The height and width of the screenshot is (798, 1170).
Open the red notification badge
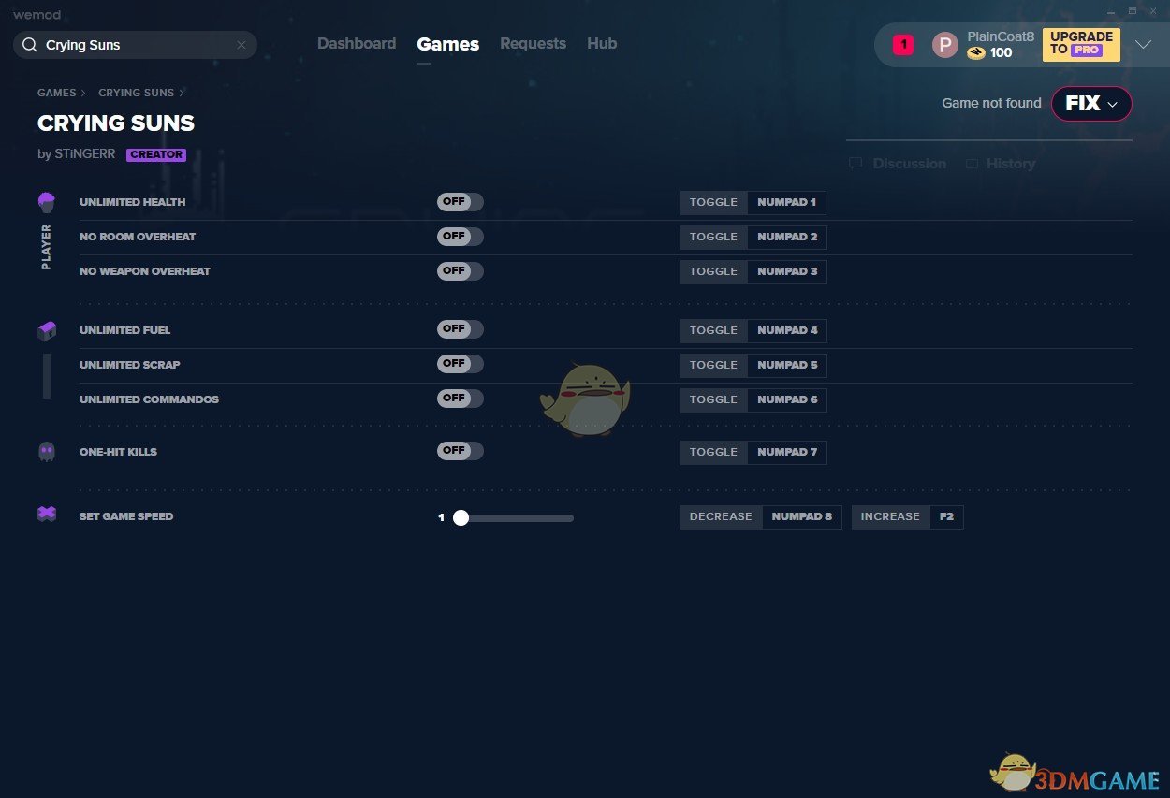pyautogui.click(x=902, y=44)
